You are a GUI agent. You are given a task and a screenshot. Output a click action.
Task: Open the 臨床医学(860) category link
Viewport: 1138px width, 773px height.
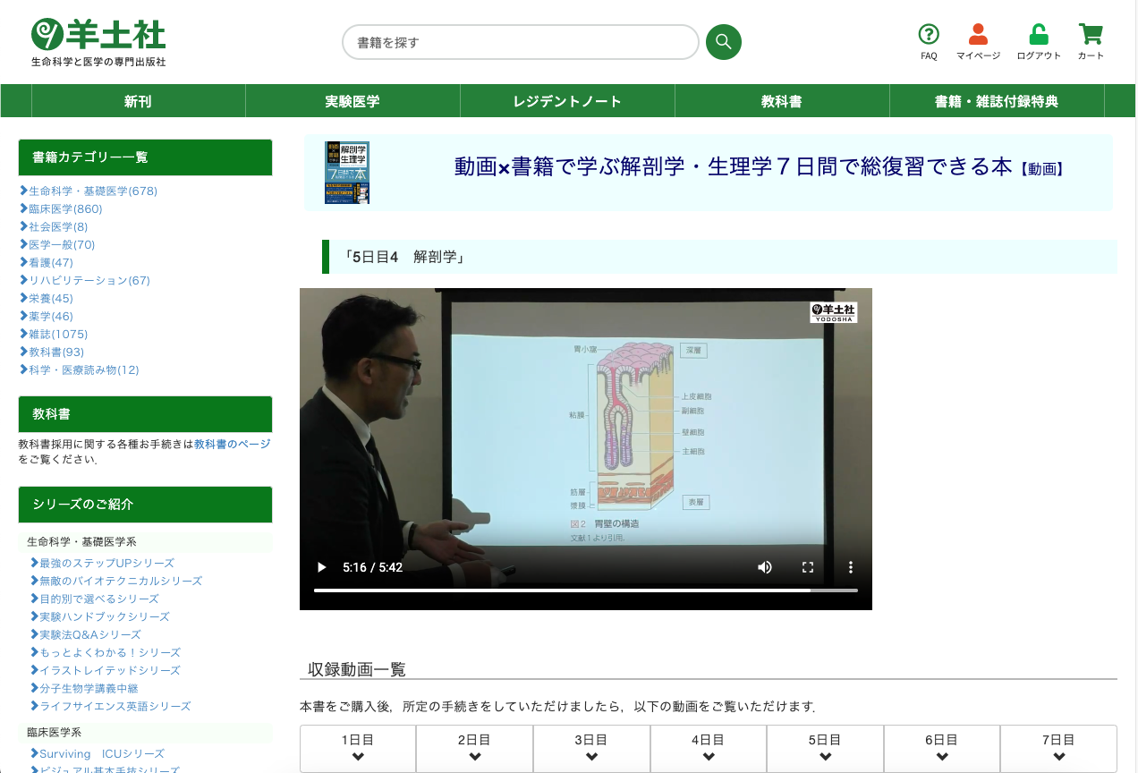tap(65, 208)
